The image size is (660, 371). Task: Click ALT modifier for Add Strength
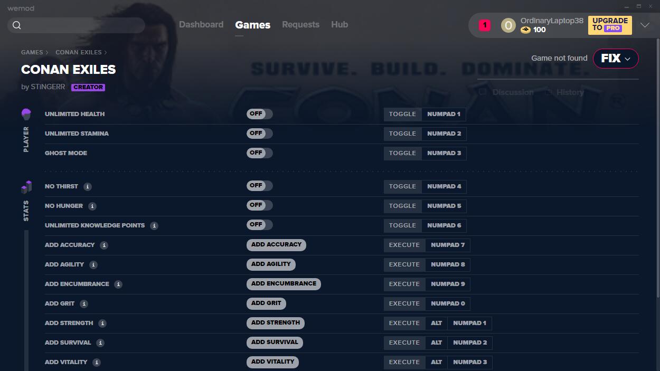point(436,323)
